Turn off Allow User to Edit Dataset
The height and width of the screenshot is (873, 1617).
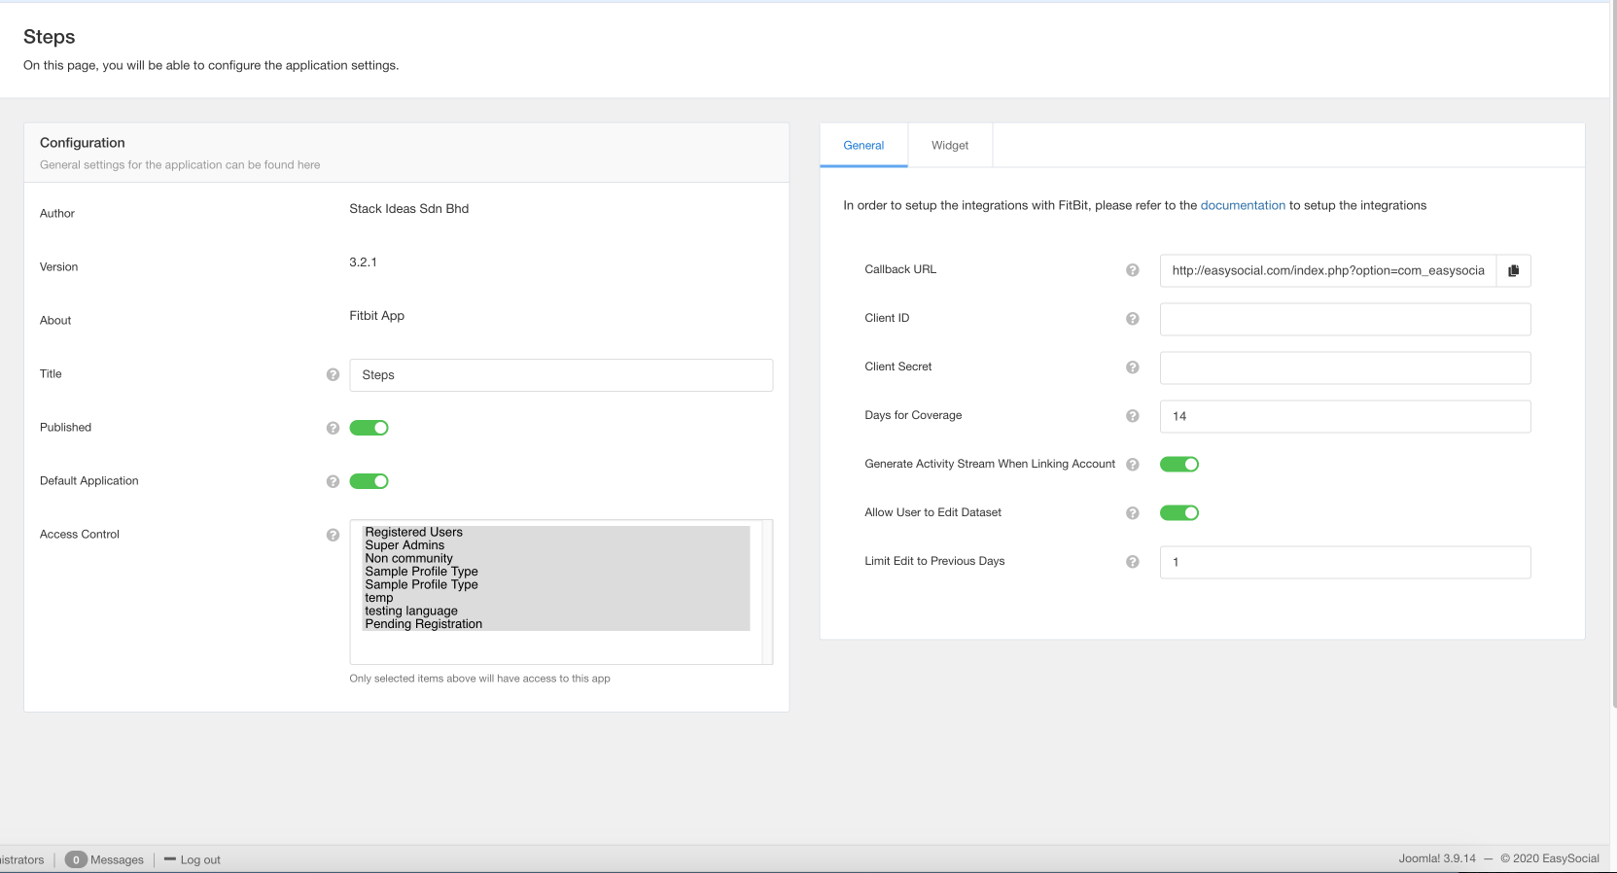point(1178,513)
